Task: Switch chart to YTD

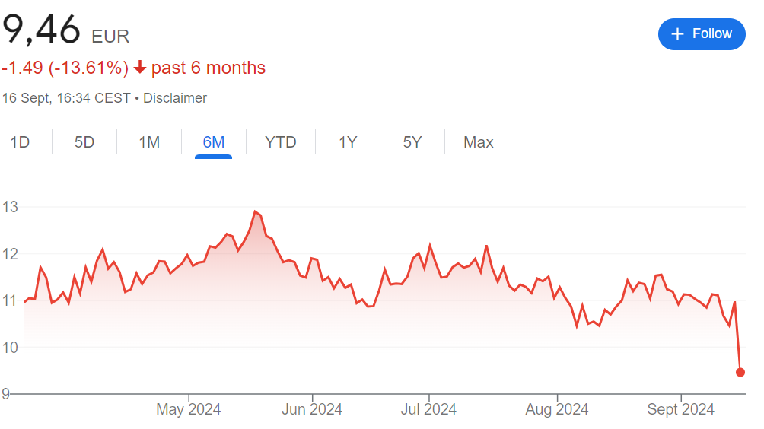Action: (280, 142)
